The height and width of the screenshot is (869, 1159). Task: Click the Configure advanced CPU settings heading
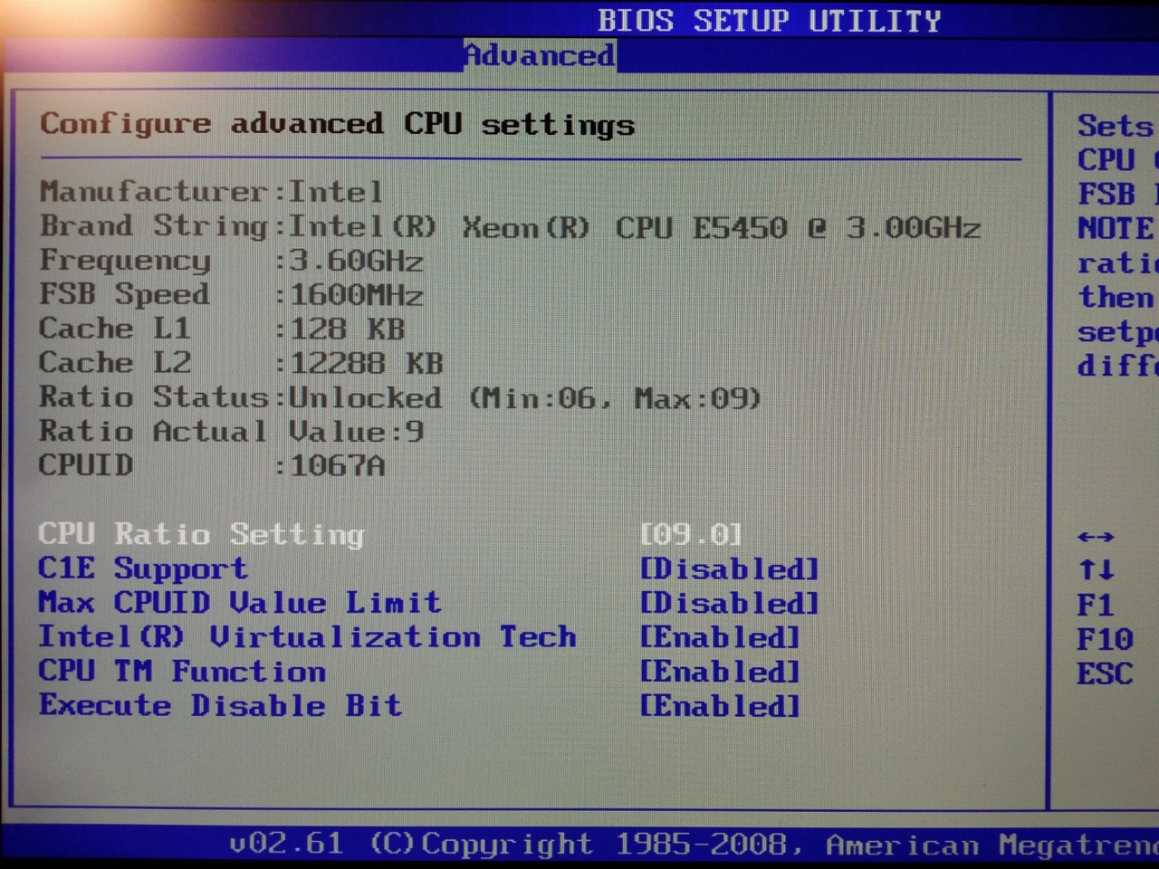pos(337,124)
